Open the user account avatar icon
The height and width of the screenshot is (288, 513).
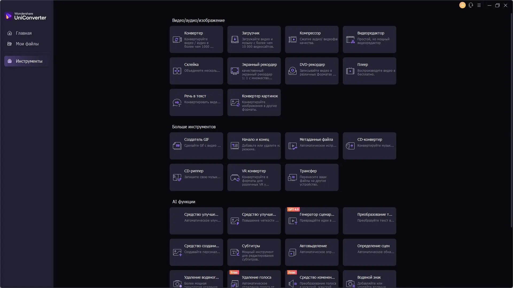[462, 5]
